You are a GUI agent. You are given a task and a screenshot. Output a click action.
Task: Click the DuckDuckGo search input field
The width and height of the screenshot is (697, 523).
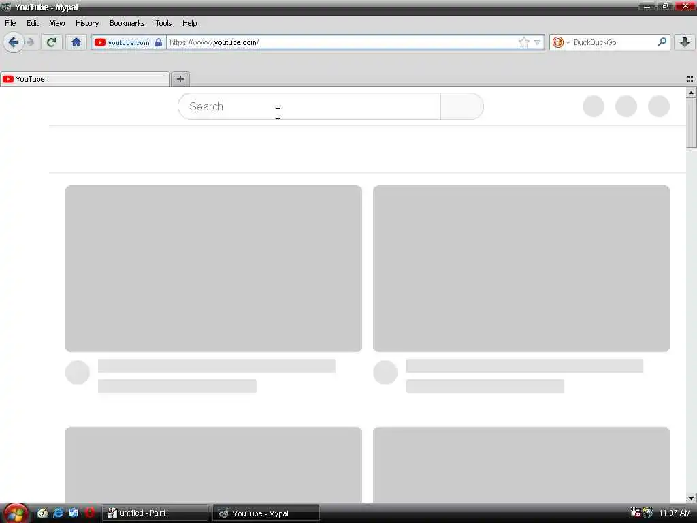pos(613,42)
